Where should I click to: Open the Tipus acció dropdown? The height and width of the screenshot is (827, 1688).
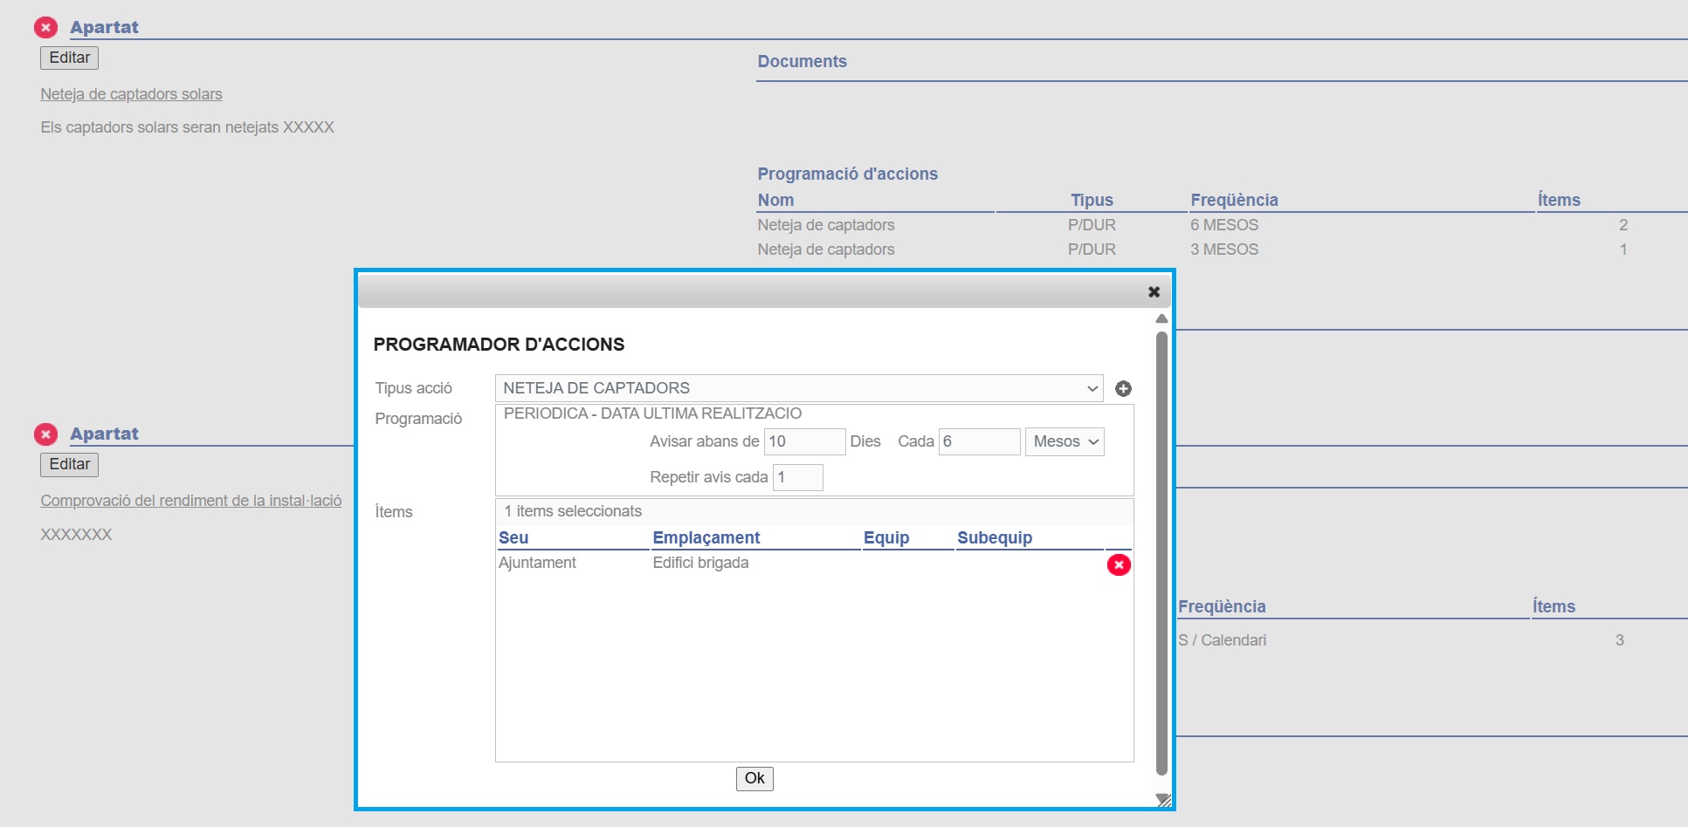coord(799,388)
